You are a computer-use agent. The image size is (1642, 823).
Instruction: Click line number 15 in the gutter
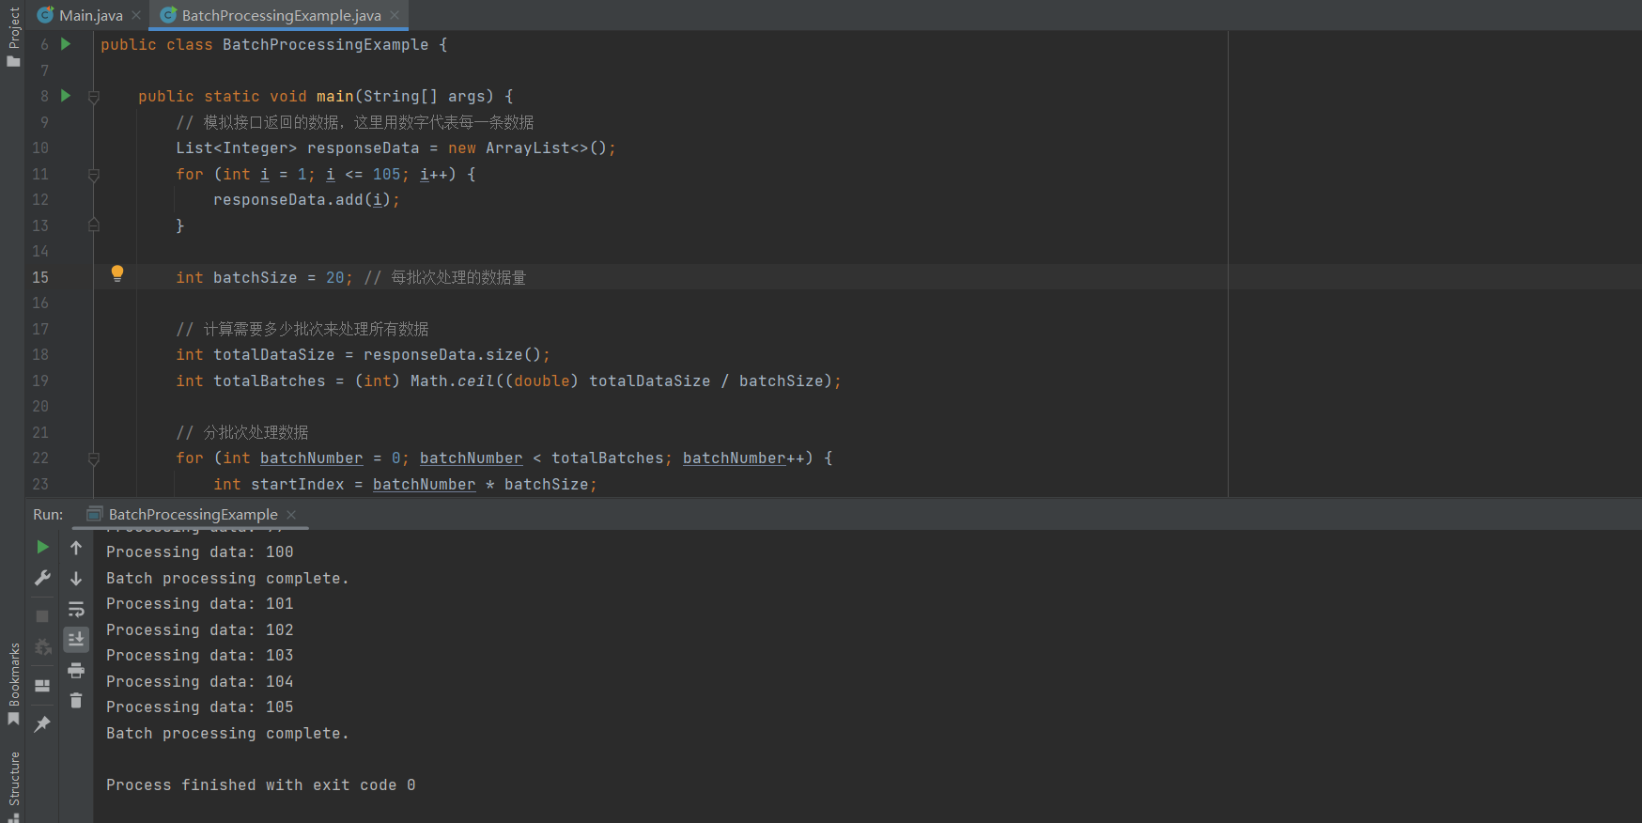(40, 277)
